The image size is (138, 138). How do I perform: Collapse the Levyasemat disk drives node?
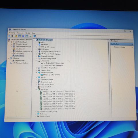37,61
